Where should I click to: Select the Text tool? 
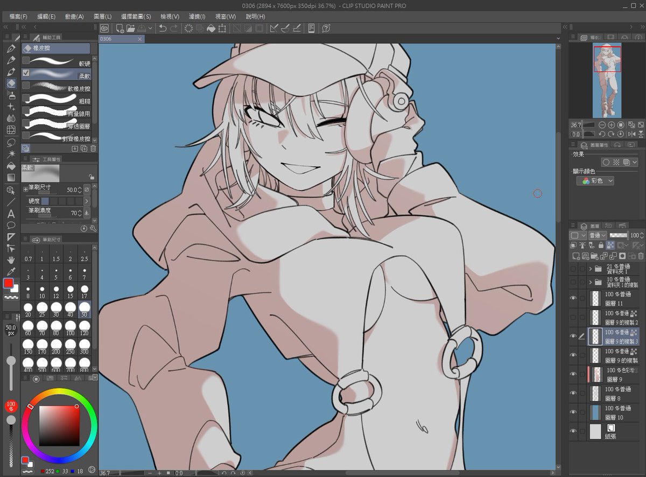[11, 214]
